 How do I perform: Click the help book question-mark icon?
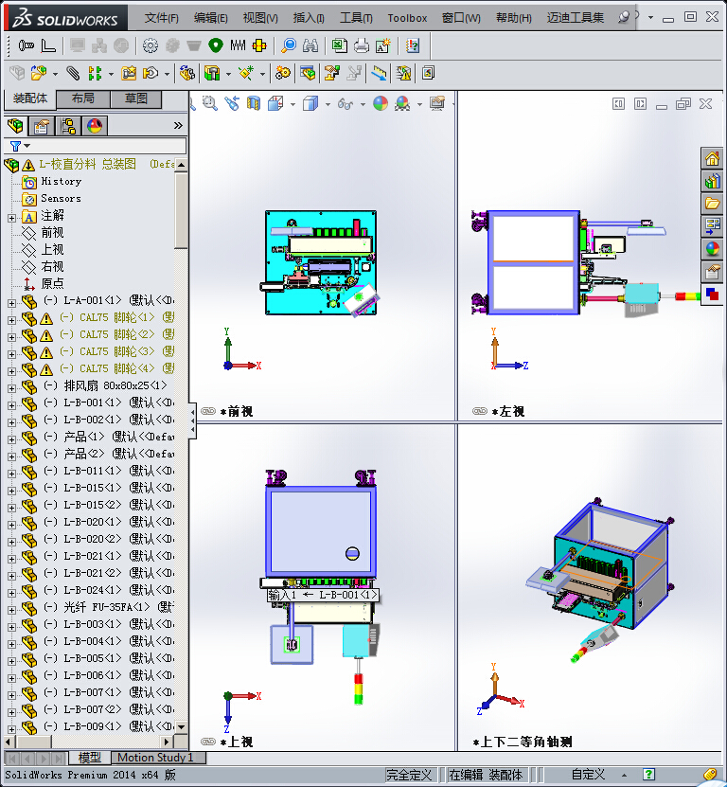coord(413,45)
